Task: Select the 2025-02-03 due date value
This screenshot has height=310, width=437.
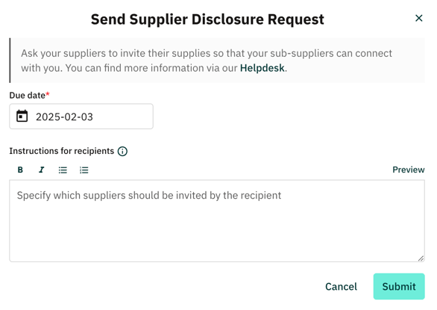Action: point(64,117)
